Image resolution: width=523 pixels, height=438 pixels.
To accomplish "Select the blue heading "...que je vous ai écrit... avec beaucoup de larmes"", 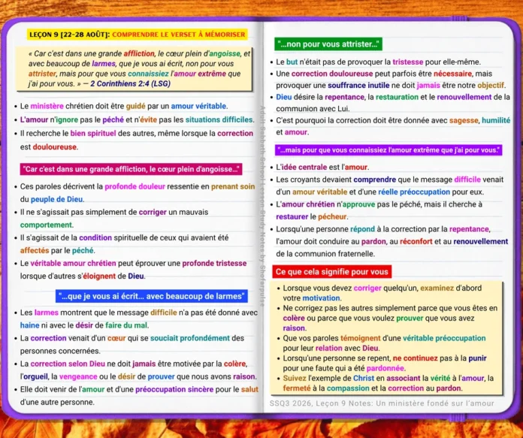I will [x=152, y=296].
